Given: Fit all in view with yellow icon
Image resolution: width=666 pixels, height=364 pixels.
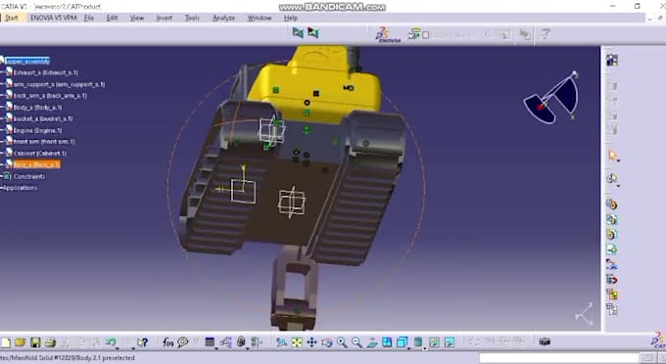Looking at the screenshot, I should click(x=297, y=341).
